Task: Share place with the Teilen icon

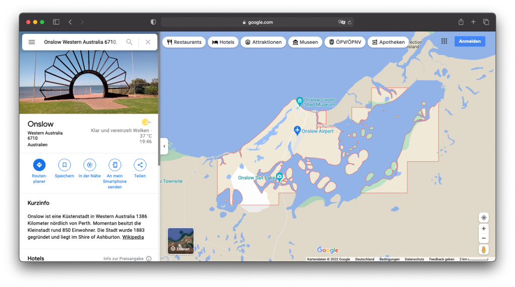Action: 140,164
